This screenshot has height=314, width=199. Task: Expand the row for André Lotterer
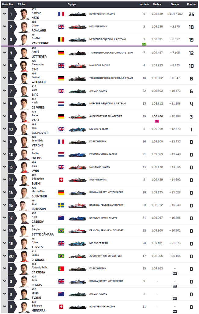pyautogui.click(x=4, y=53)
